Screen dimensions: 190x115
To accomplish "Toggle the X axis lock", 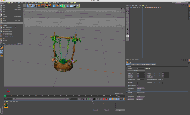I will [x=28, y=6].
